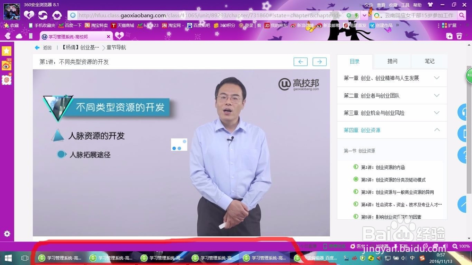Collapse 第四章 创业资源 chapter
Viewport: 472px width, 265px height.
coord(392,130)
